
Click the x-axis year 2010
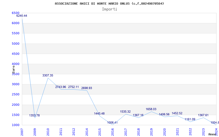click(x=48, y=132)
